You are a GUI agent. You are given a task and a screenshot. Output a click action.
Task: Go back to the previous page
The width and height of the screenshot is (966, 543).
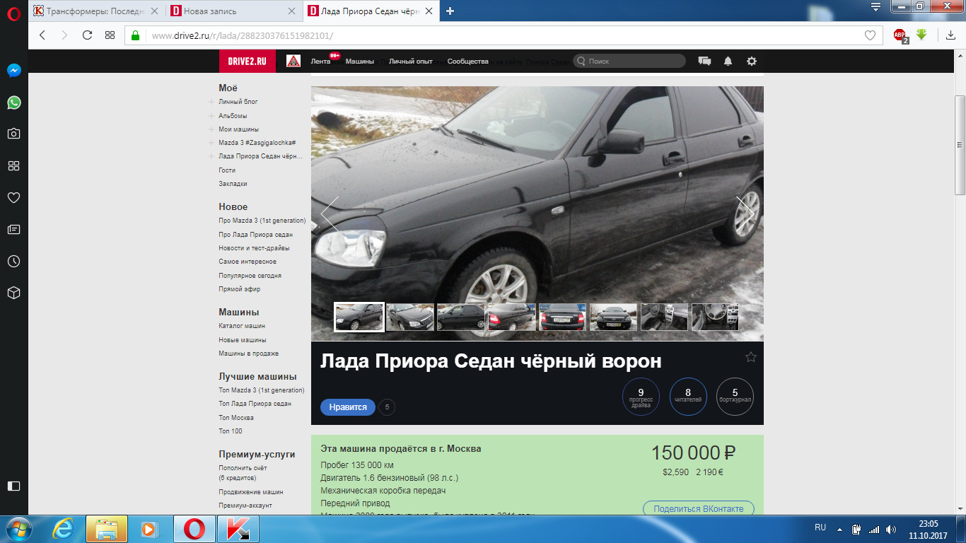[42, 35]
